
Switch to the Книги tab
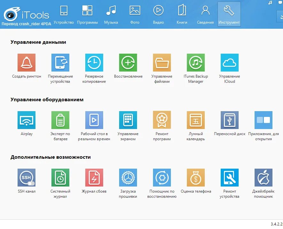(182, 14)
